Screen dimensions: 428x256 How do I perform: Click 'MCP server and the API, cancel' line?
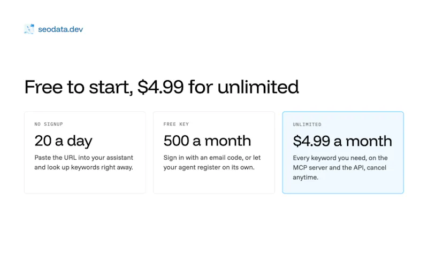(340, 167)
